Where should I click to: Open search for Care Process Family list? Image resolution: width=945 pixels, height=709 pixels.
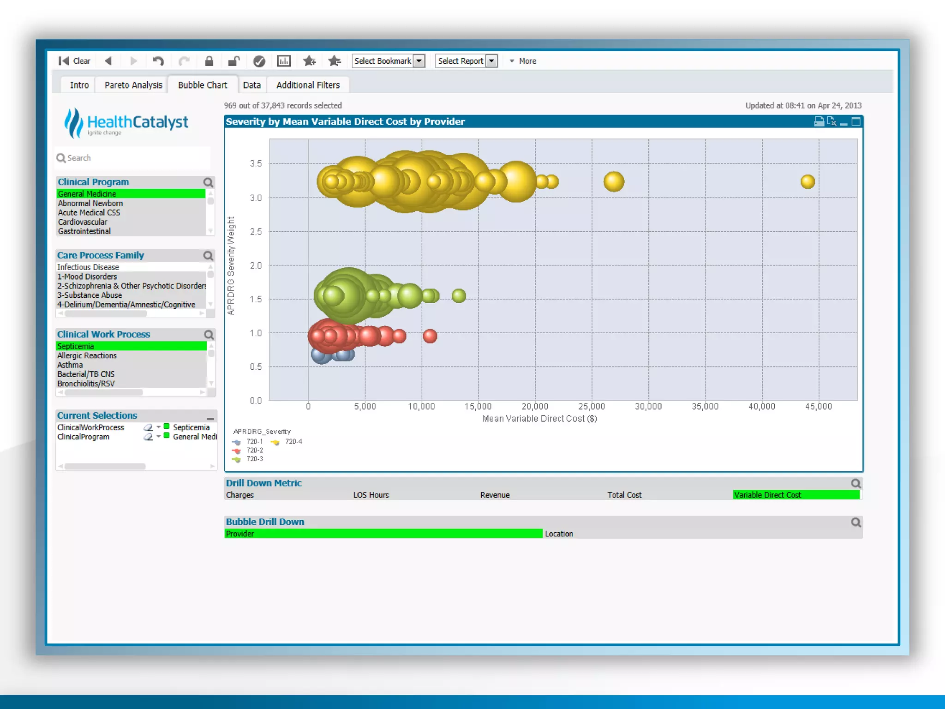point(208,255)
